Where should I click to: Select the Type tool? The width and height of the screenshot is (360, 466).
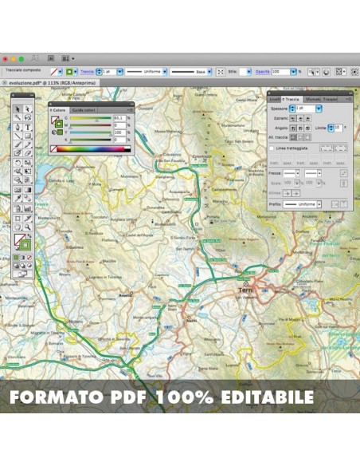click(x=28, y=127)
